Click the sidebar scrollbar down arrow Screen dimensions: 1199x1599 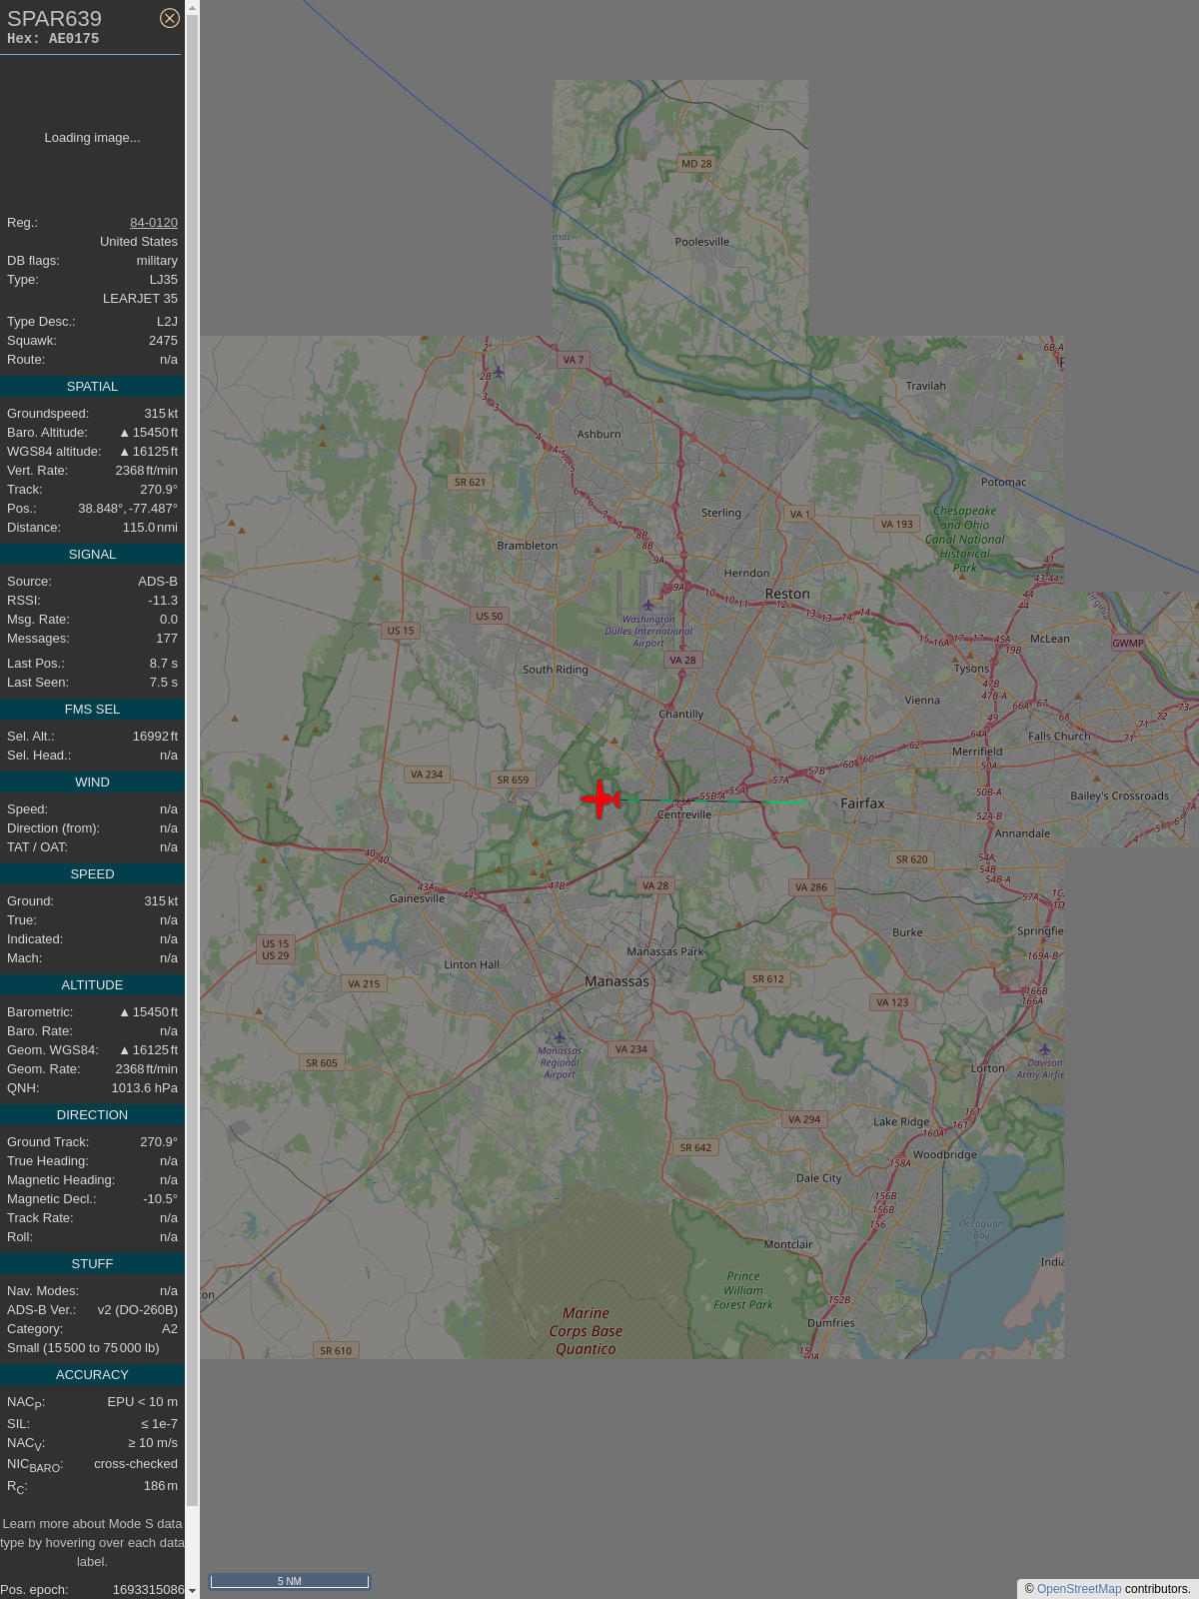[192, 1591]
